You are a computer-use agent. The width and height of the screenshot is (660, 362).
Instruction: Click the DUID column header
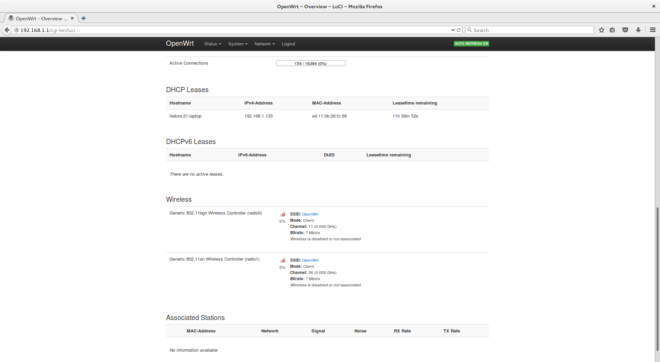pyautogui.click(x=329, y=155)
